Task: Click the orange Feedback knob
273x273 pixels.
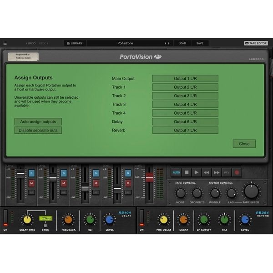Action: click(x=68, y=220)
